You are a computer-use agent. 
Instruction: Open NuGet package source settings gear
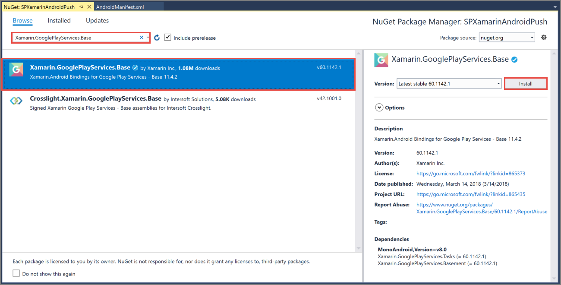[544, 38]
